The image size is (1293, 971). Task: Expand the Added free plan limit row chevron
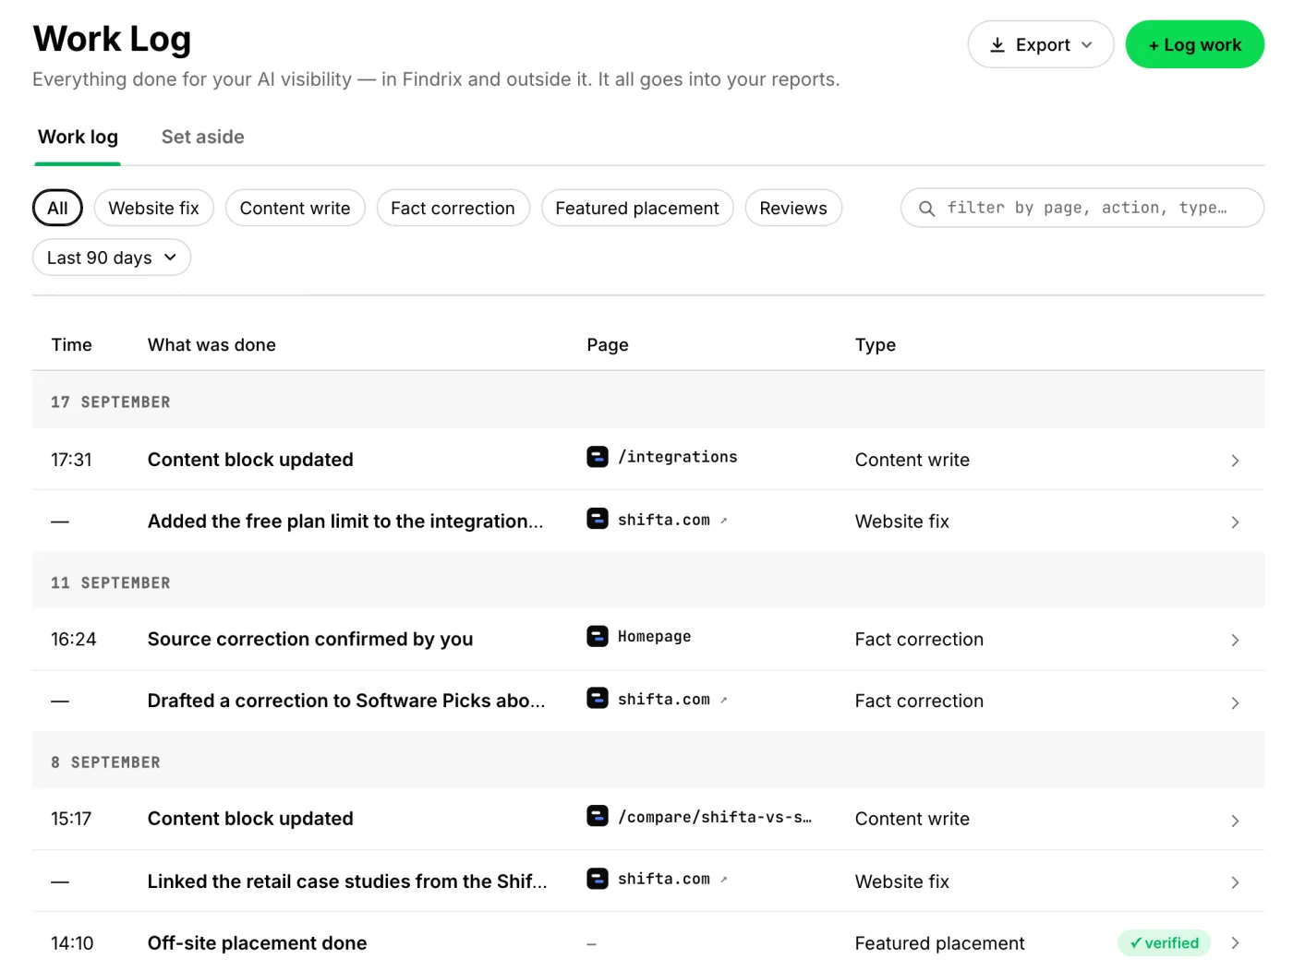[x=1235, y=522]
